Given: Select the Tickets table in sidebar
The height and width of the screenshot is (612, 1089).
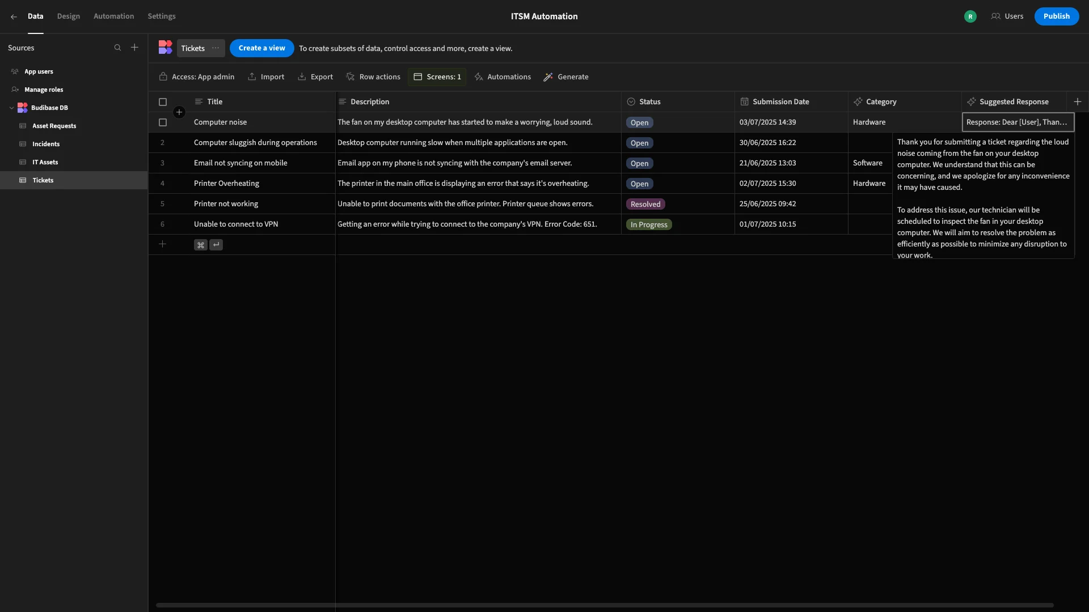Looking at the screenshot, I should click(74, 181).
